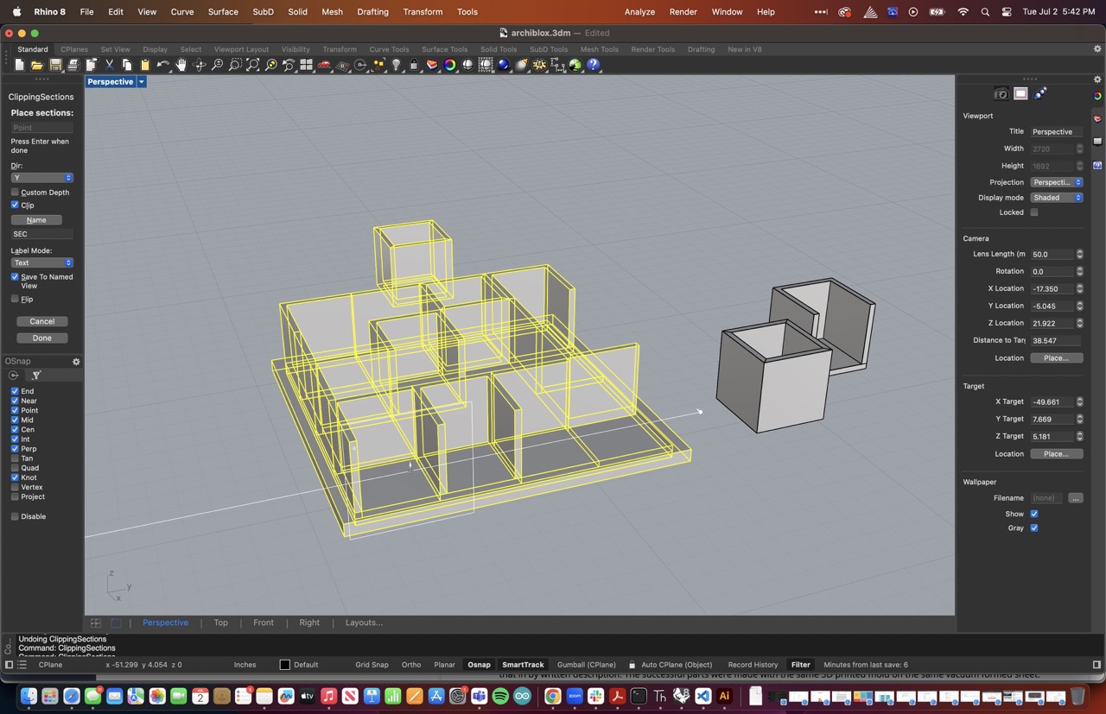The height and width of the screenshot is (714, 1106).
Task: Click the padlock lock objects icon
Action: (x=414, y=65)
